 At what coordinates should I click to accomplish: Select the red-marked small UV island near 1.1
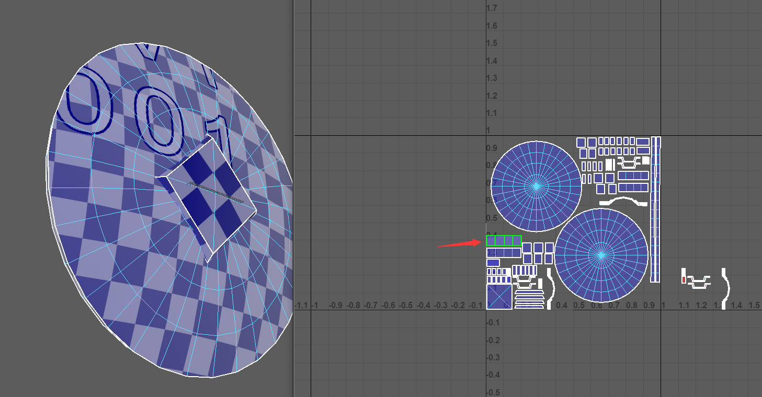coord(684,279)
